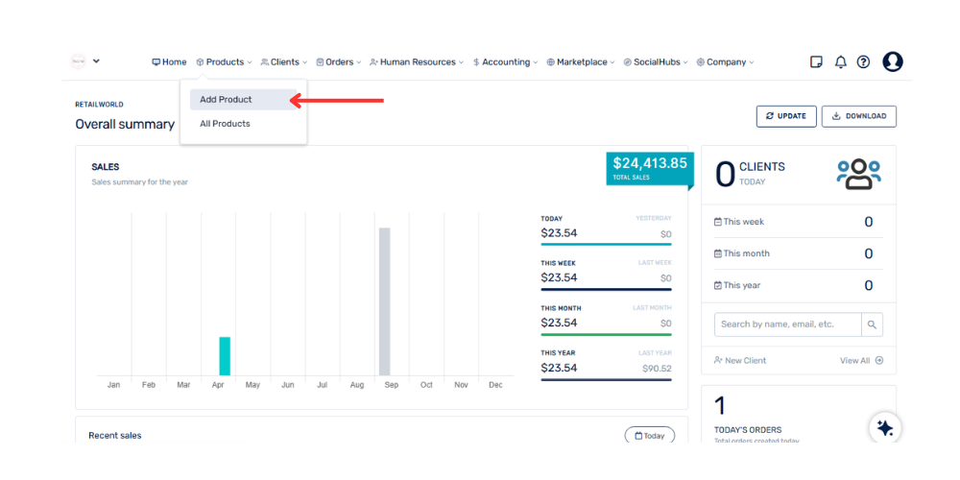
Task: Go to the Home menu item
Action: tap(170, 62)
